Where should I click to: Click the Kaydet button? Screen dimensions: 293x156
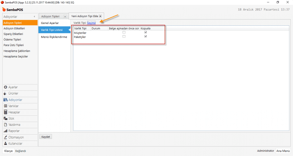pyautogui.click(x=46, y=137)
